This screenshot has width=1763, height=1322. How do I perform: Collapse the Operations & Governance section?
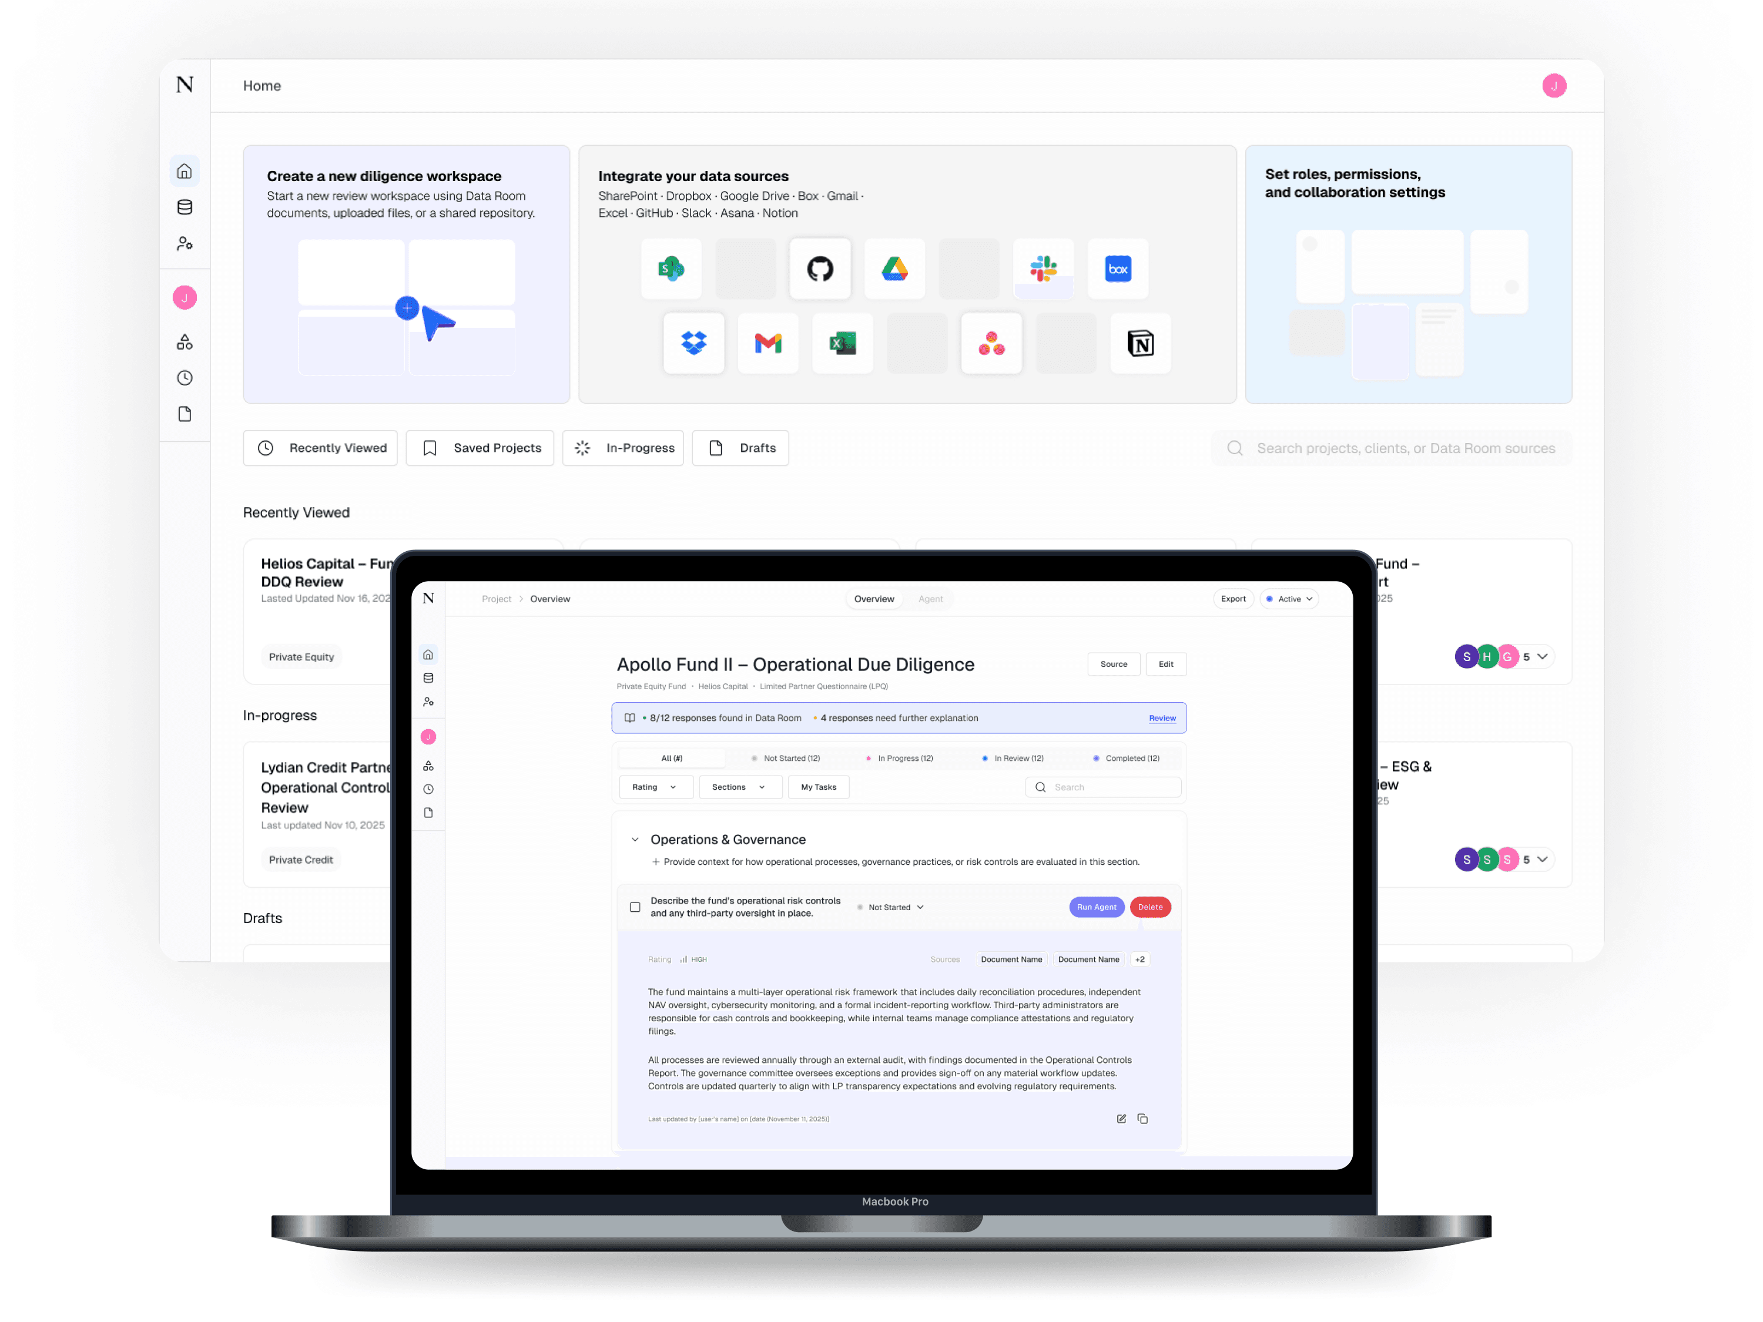635,839
